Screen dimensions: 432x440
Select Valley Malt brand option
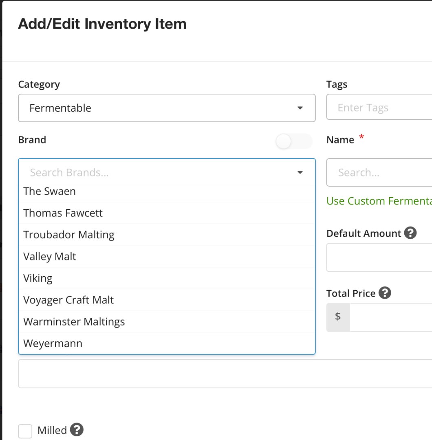(167, 257)
